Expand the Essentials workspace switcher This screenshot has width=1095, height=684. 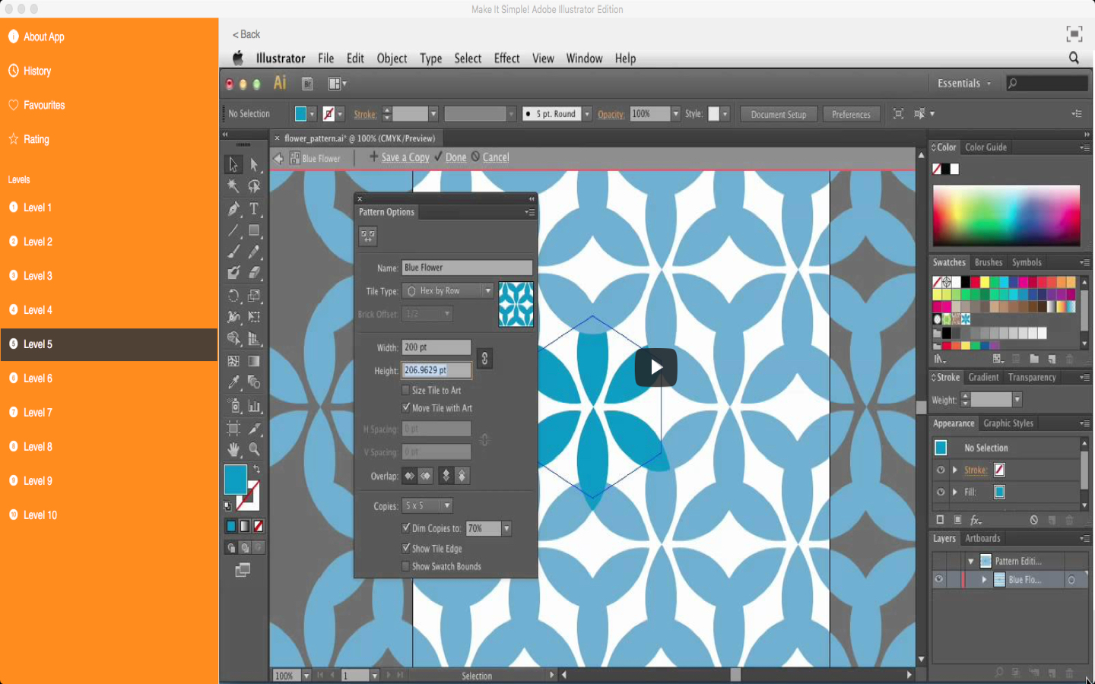click(963, 84)
